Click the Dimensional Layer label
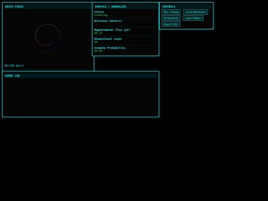 pos(108,39)
